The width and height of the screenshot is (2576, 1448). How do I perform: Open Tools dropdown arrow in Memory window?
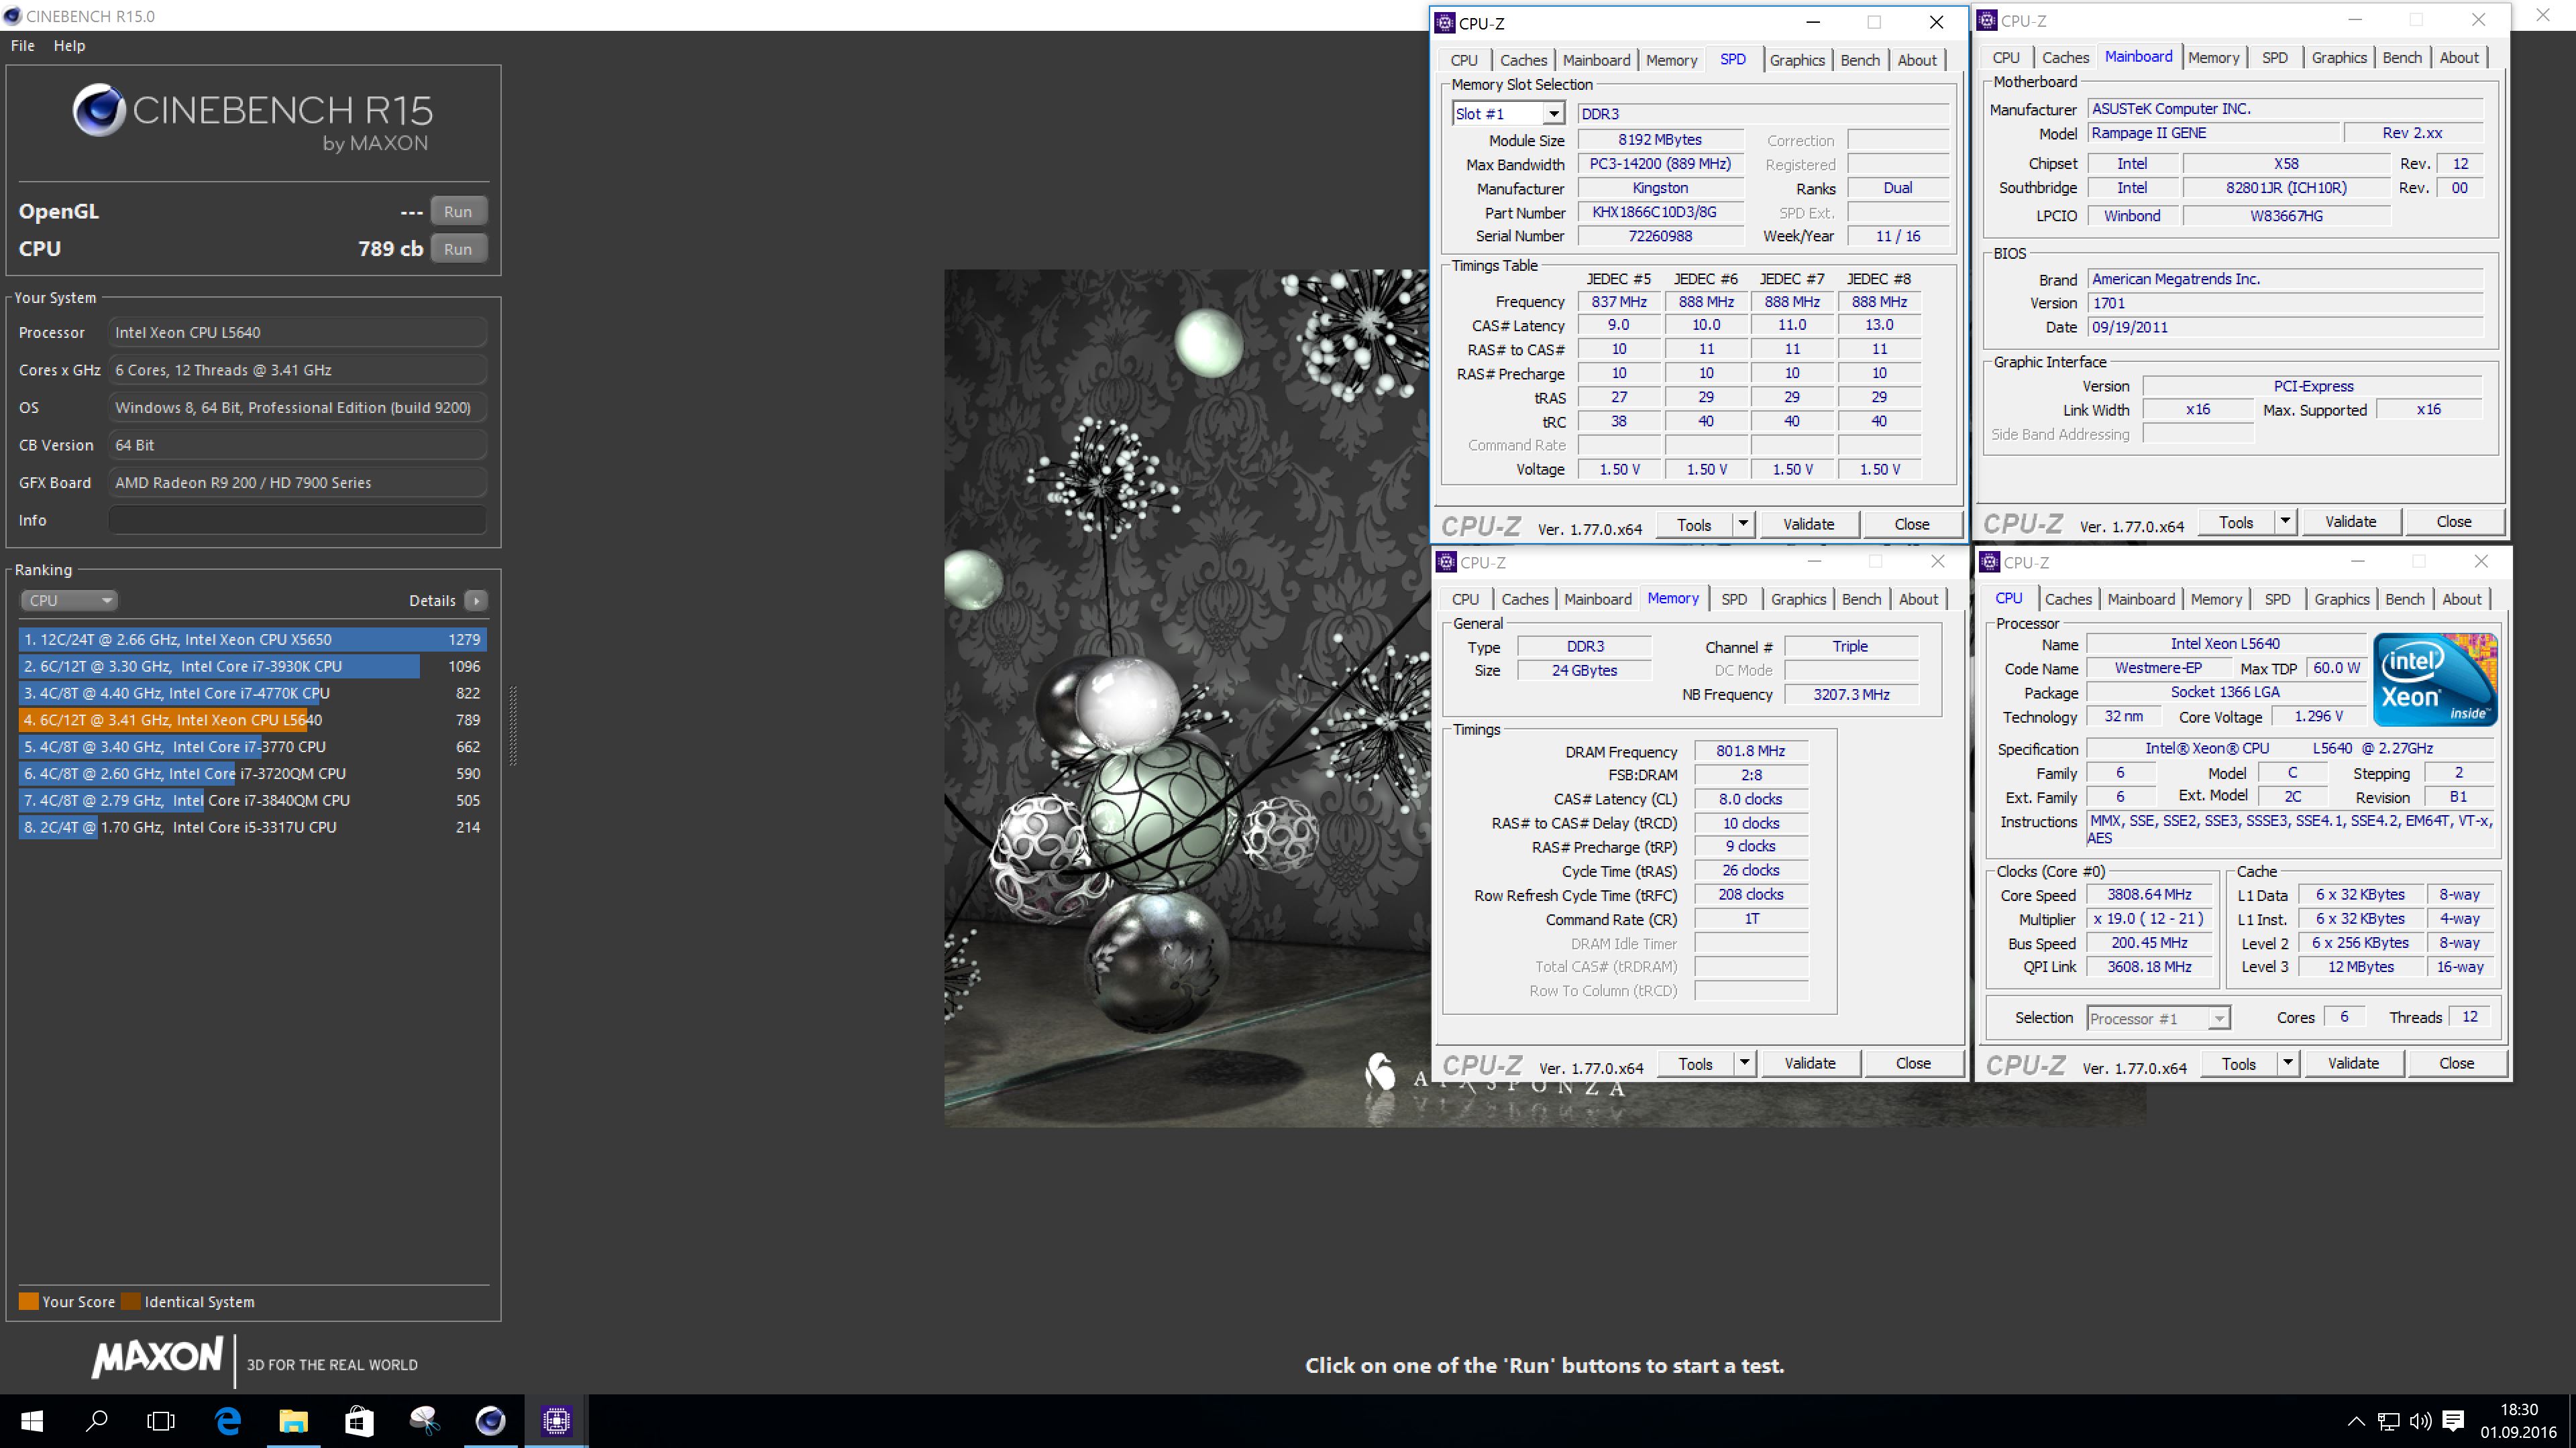[1744, 1063]
